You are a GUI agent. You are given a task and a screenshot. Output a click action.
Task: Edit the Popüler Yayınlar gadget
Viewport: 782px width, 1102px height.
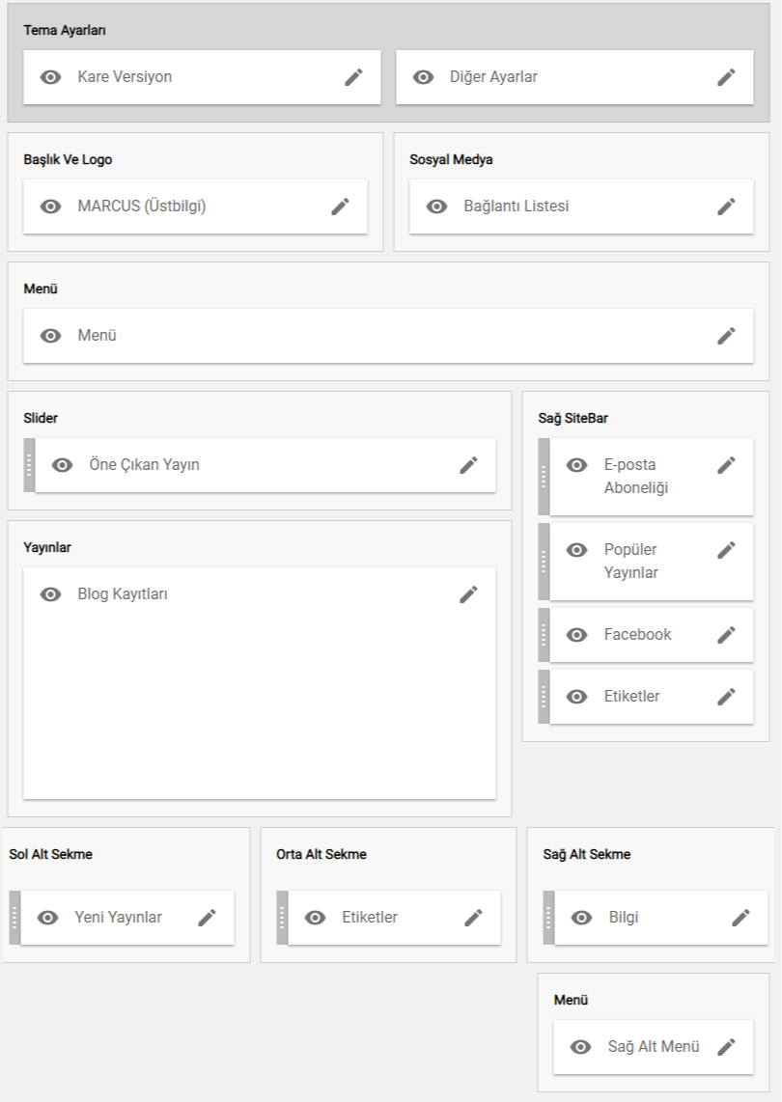click(x=726, y=550)
